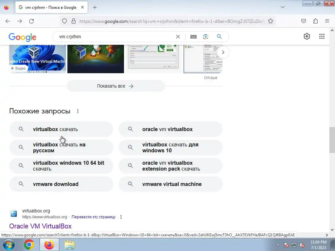Open the three-dot menu beside virtualbox.org result
335x251 pixels.
tap(121, 217)
